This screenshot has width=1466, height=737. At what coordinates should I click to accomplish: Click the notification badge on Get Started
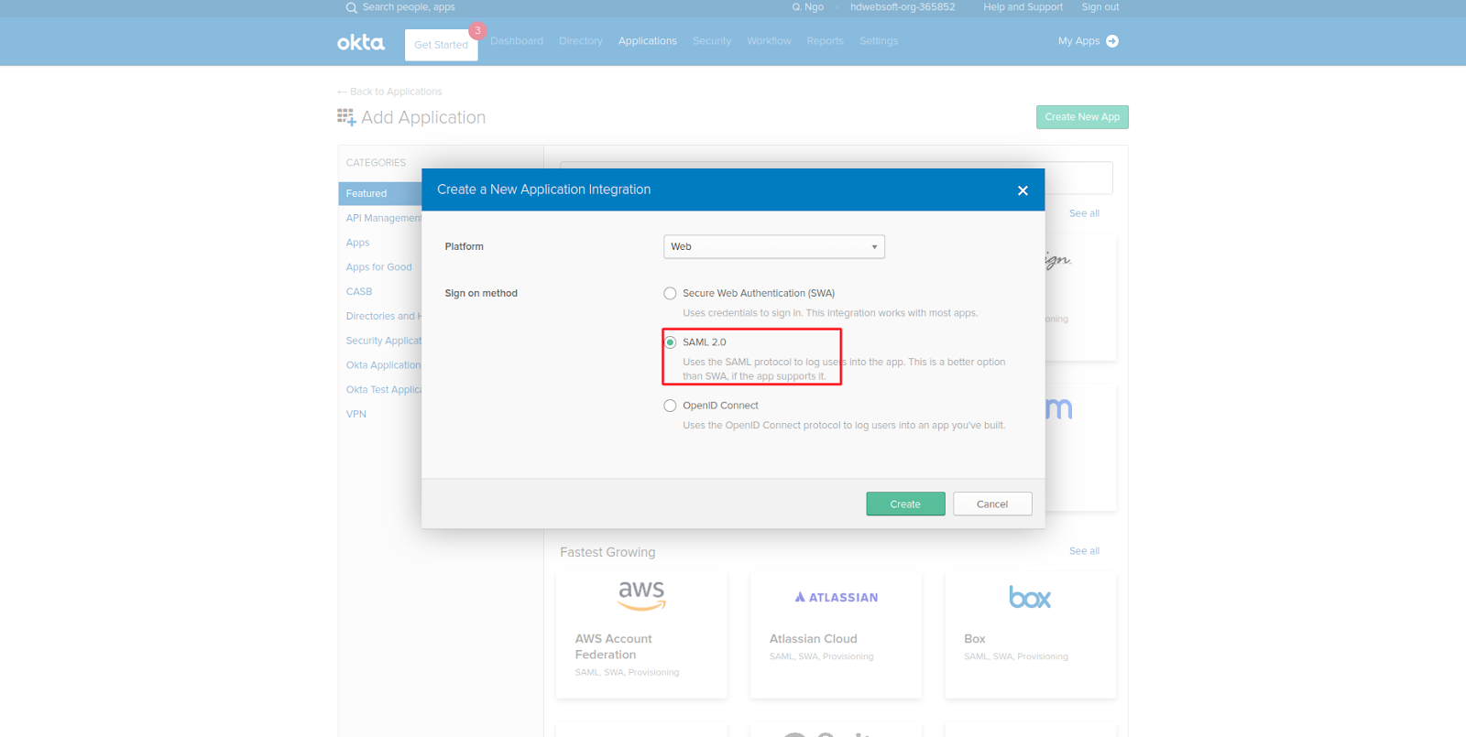click(x=477, y=30)
